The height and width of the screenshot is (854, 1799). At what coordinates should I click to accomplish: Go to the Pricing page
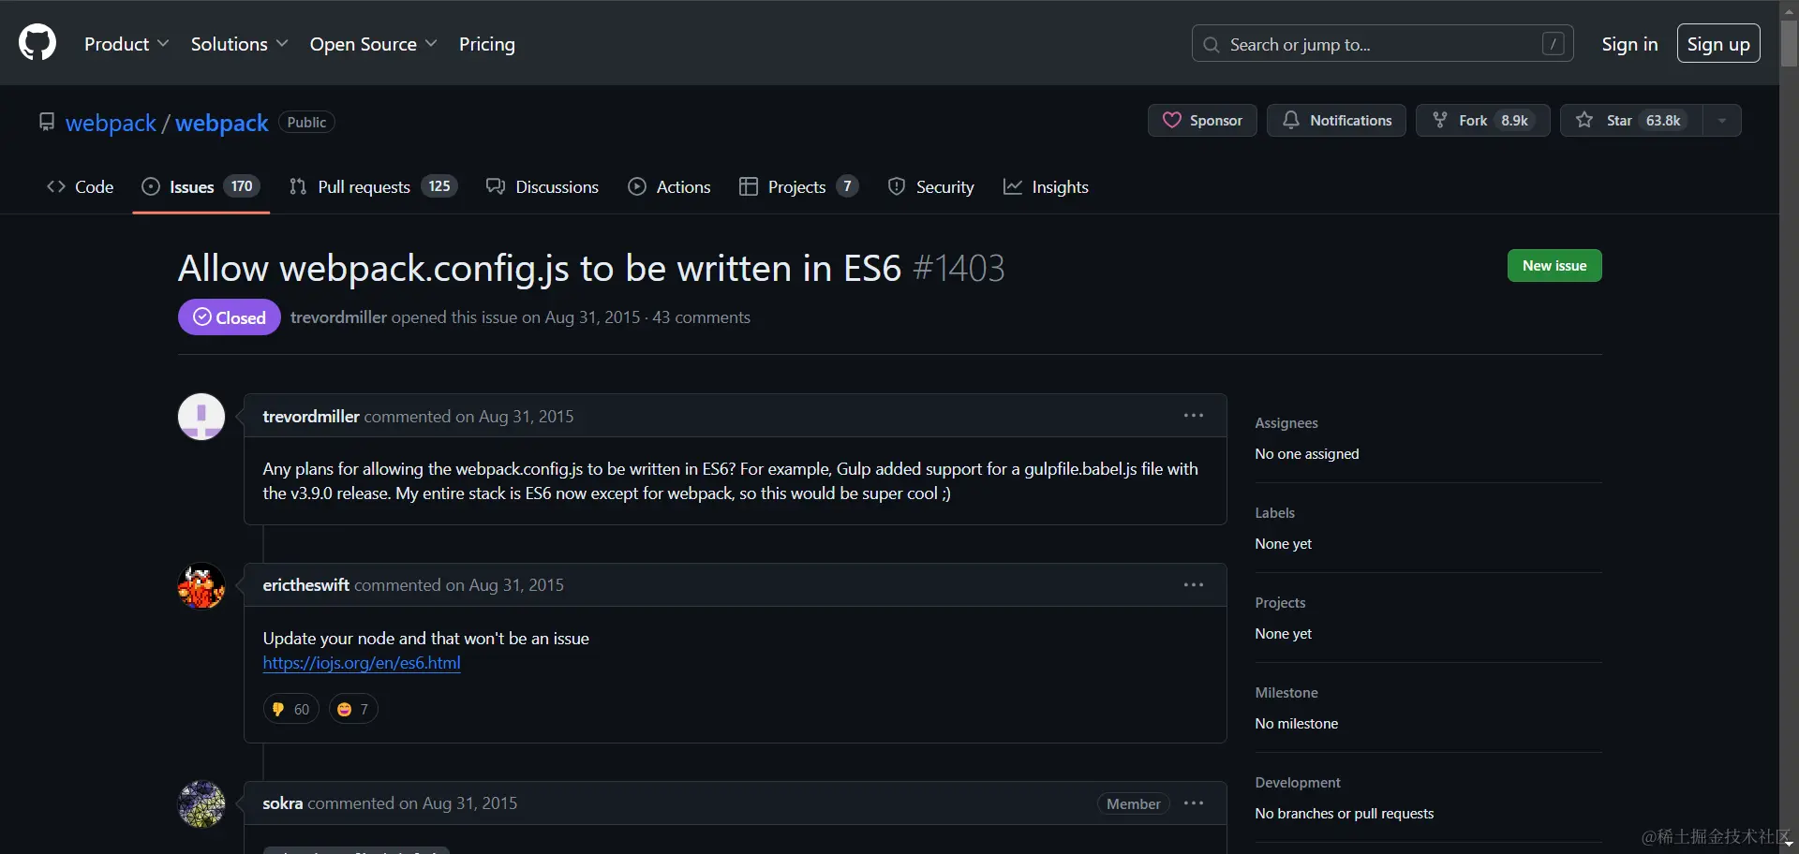tap(487, 44)
